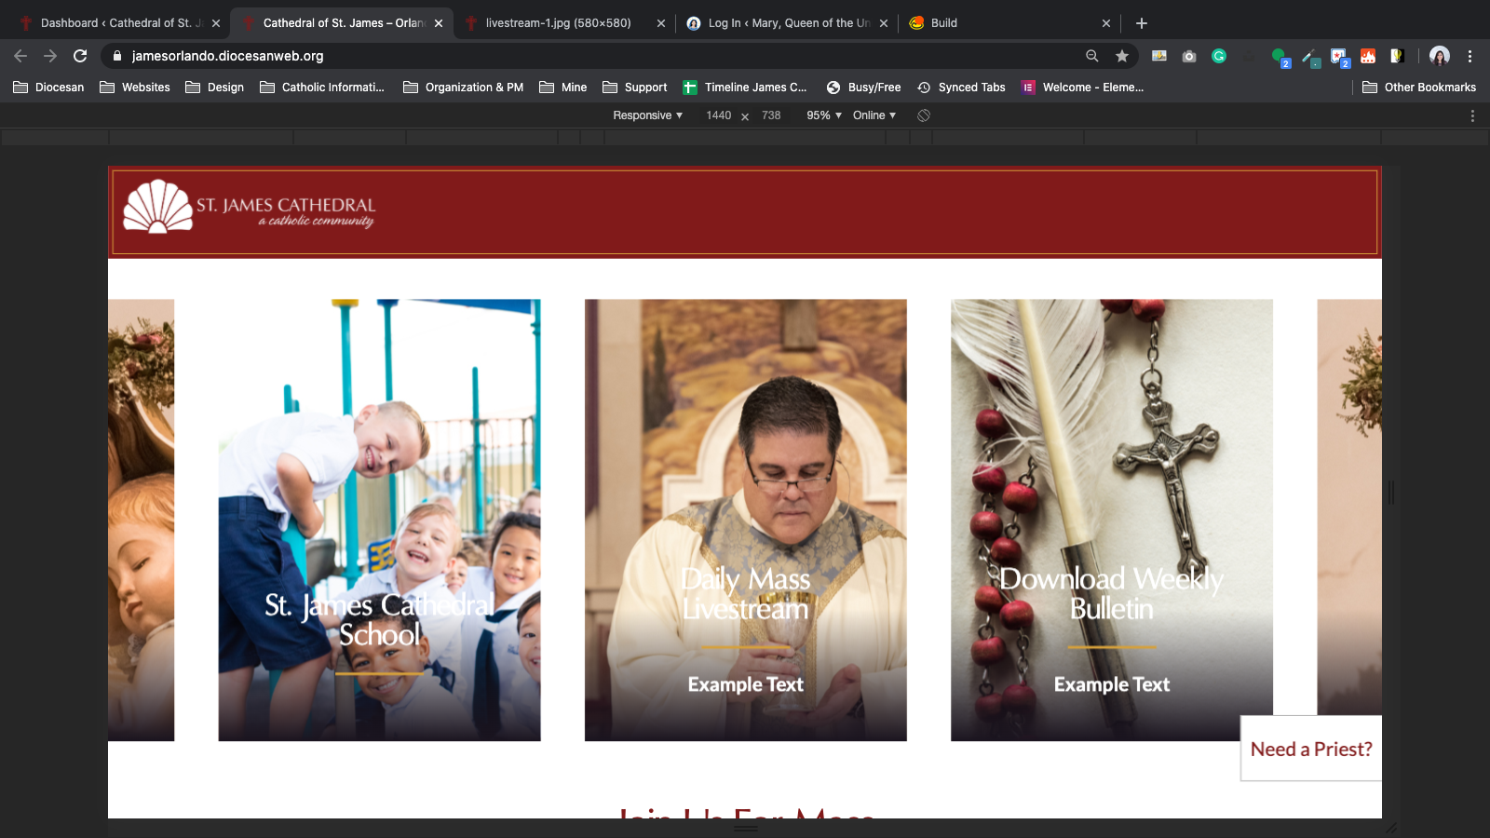1490x838 pixels.
Task: Click the camera screenshot extension icon
Action: [1189, 56]
